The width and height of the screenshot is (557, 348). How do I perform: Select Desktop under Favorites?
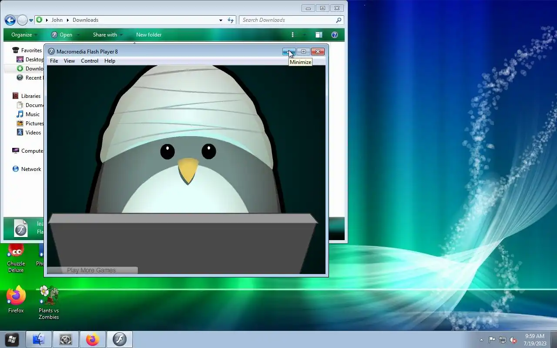30,60
